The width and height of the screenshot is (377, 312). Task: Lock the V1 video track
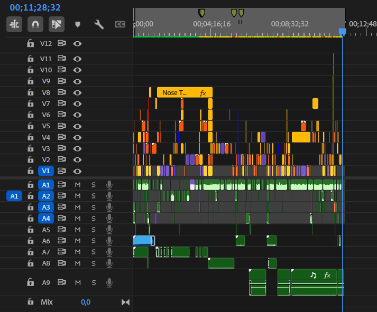(x=30, y=171)
